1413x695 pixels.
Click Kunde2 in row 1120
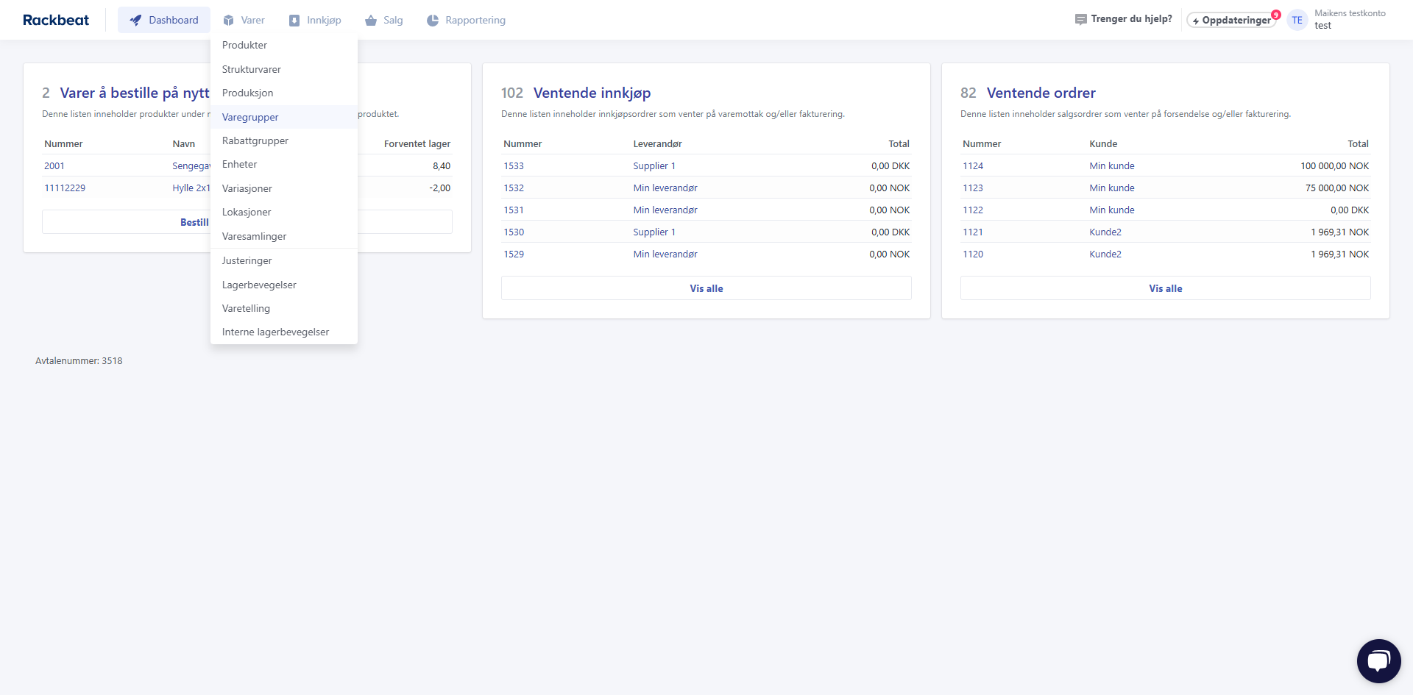(1105, 254)
